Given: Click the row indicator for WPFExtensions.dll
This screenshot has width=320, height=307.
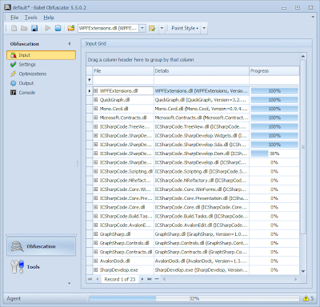Looking at the screenshot, I should (x=90, y=91).
